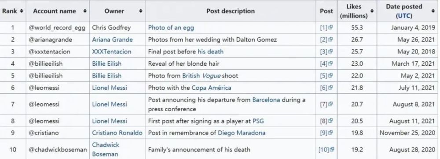Open external post link [3]

pos(326,52)
